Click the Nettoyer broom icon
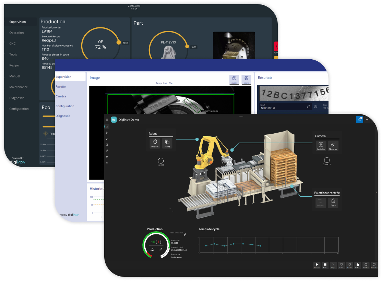 click(333, 145)
